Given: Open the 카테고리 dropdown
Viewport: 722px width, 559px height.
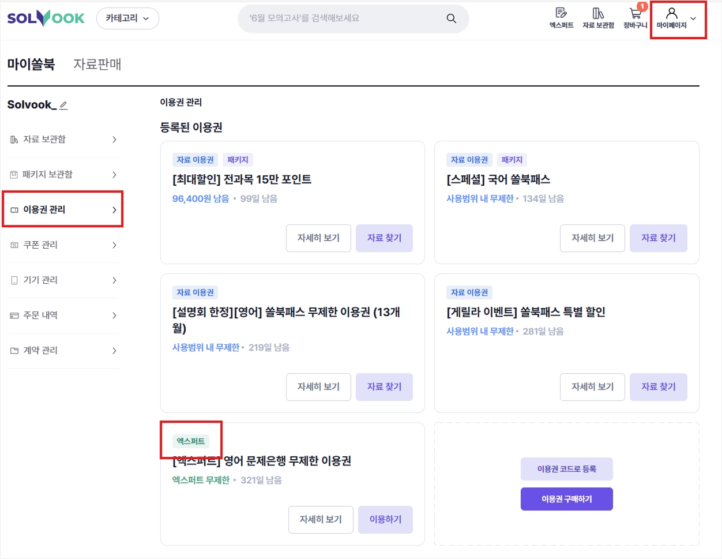Looking at the screenshot, I should (x=127, y=18).
